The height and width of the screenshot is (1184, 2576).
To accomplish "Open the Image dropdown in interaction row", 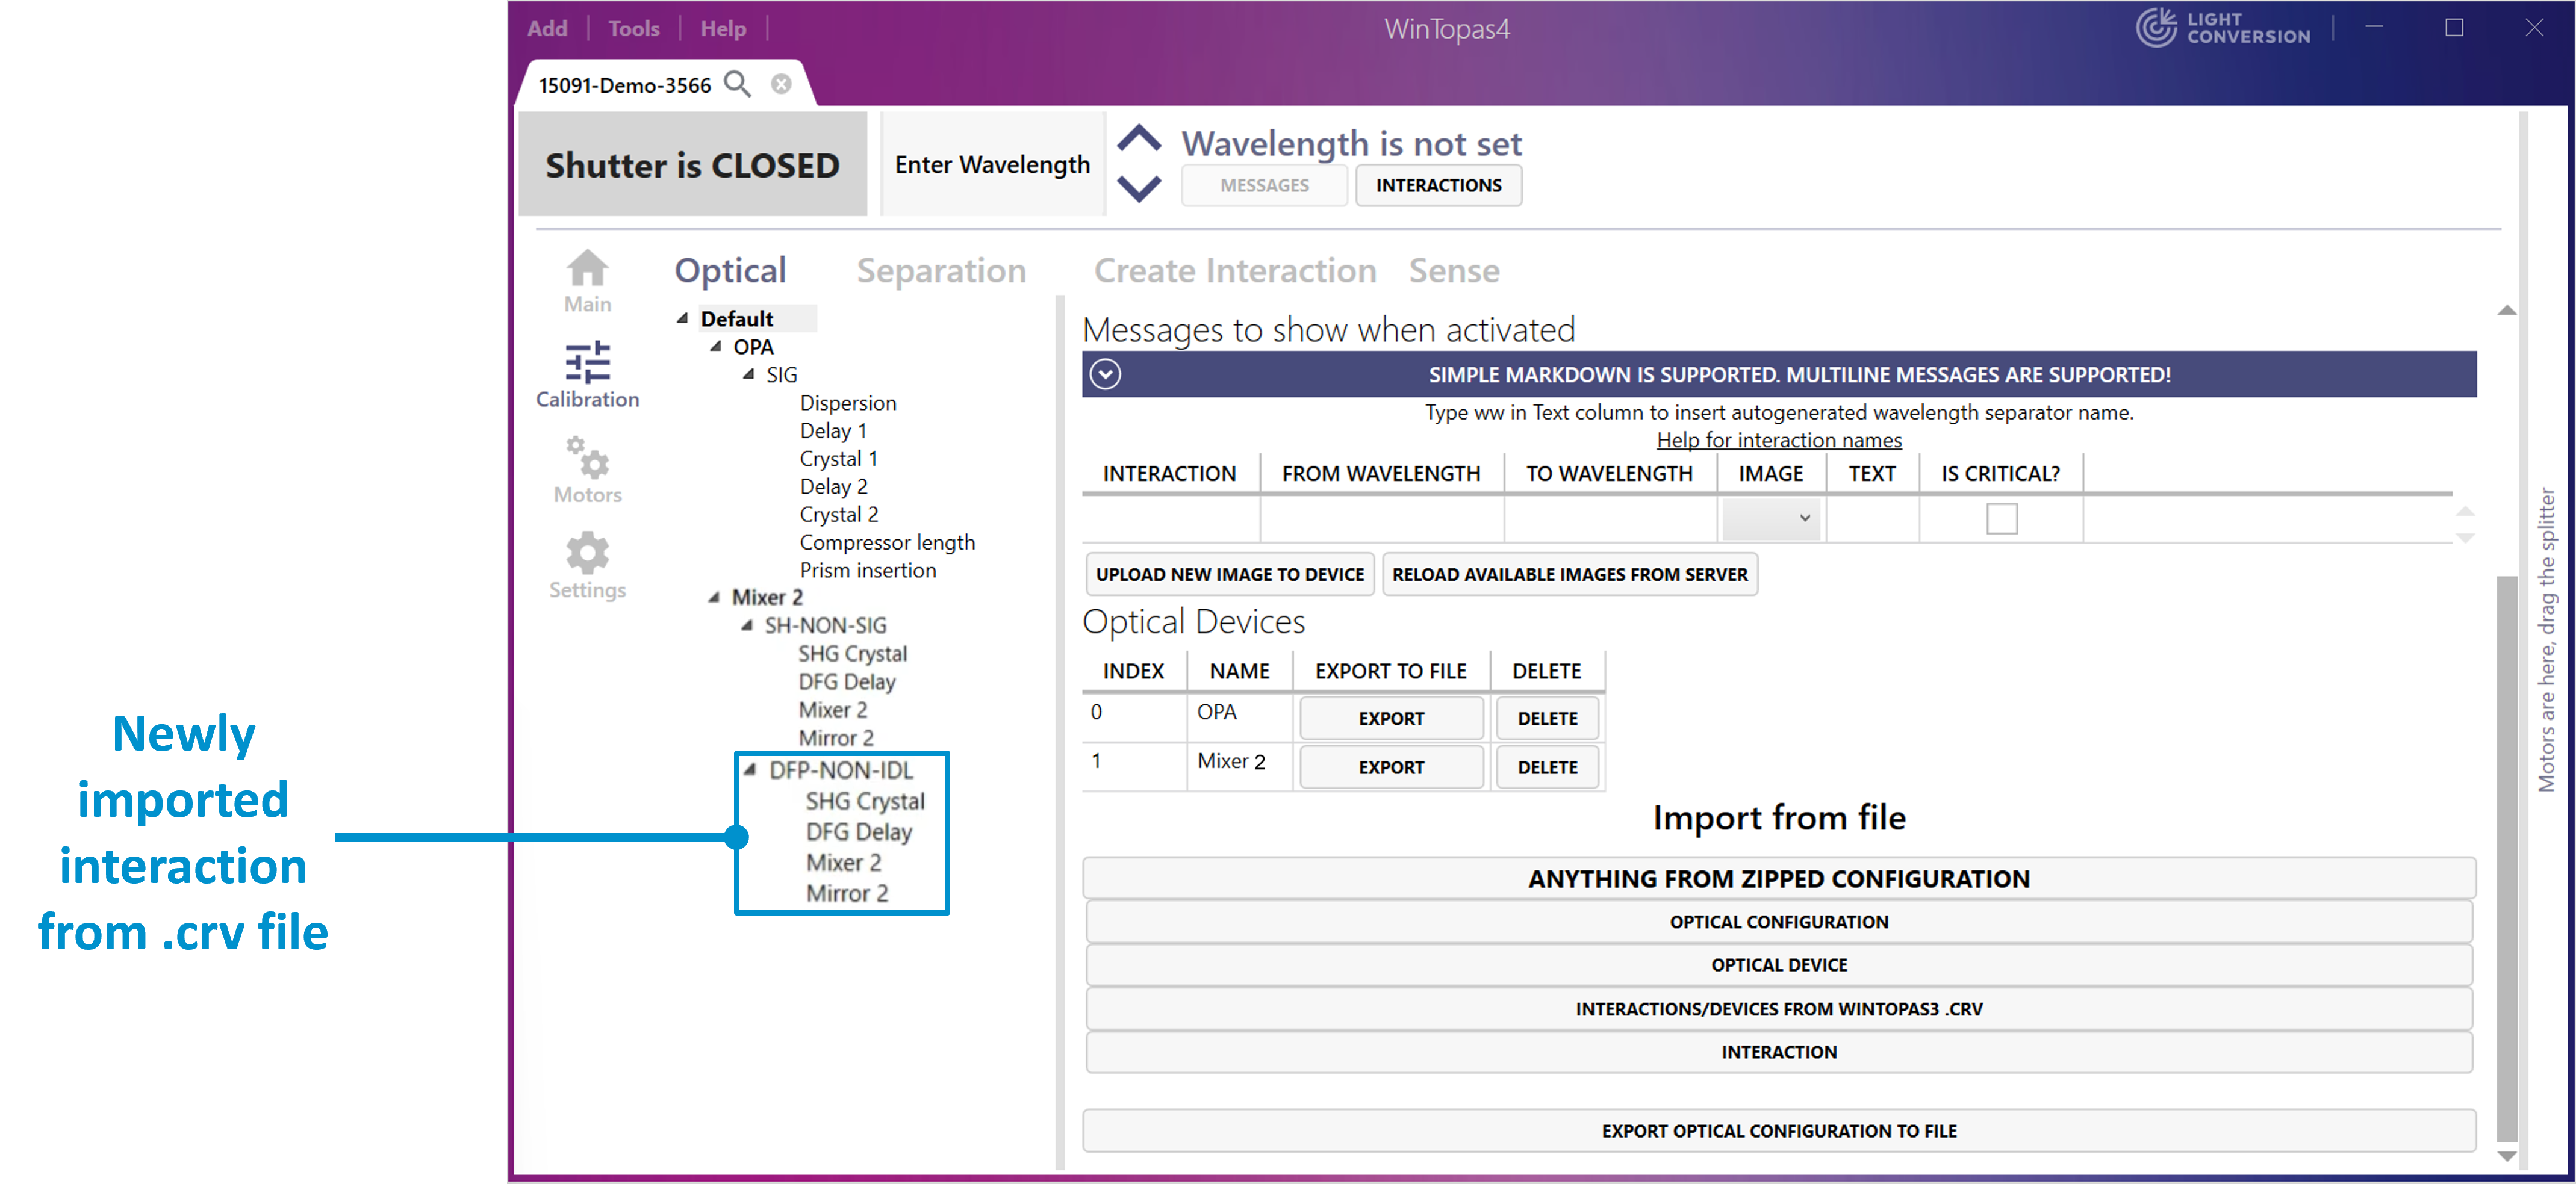I will [x=1770, y=518].
